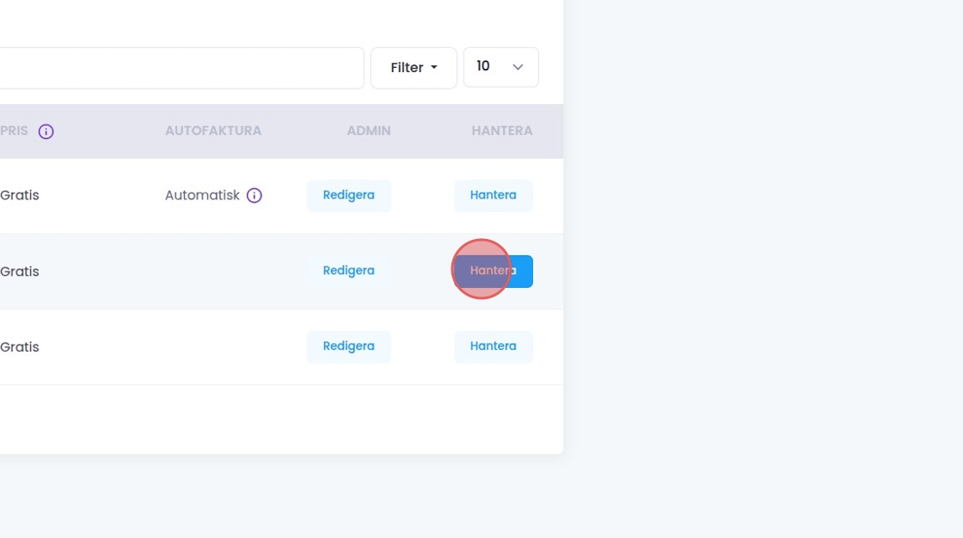Image resolution: width=963 pixels, height=538 pixels.
Task: Click the Gratis price in third row
Action: point(20,347)
